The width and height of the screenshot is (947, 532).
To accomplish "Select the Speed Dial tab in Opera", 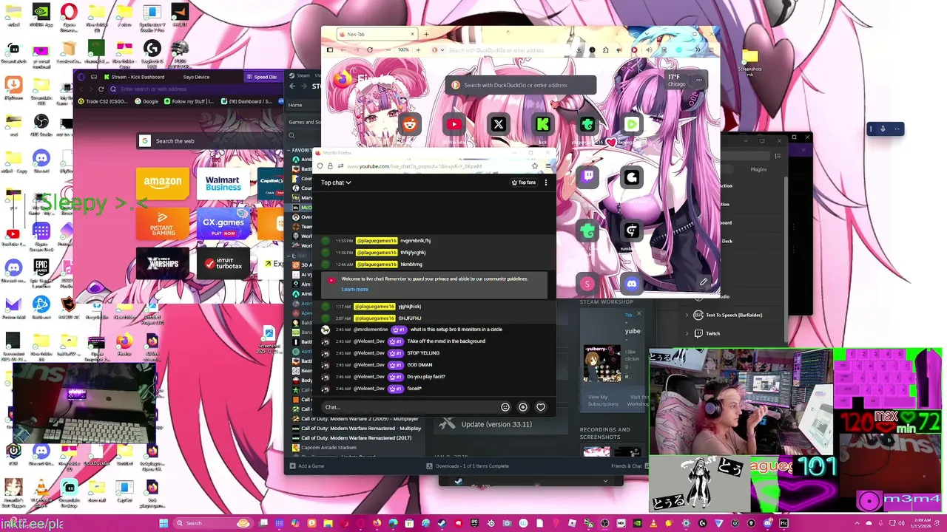I will click(265, 77).
